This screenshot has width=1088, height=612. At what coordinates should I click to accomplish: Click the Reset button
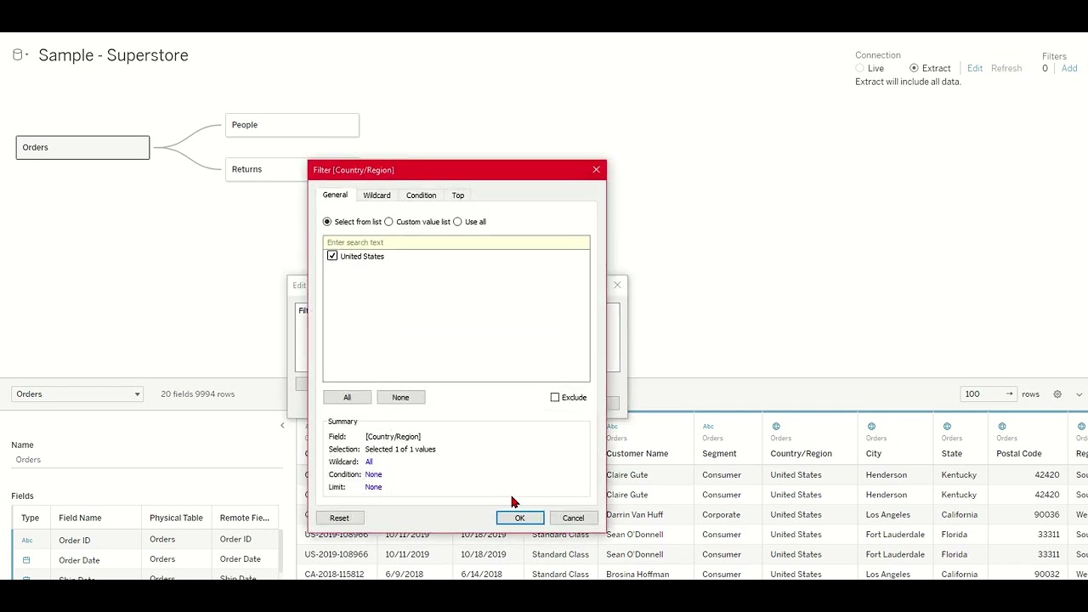pyautogui.click(x=339, y=518)
